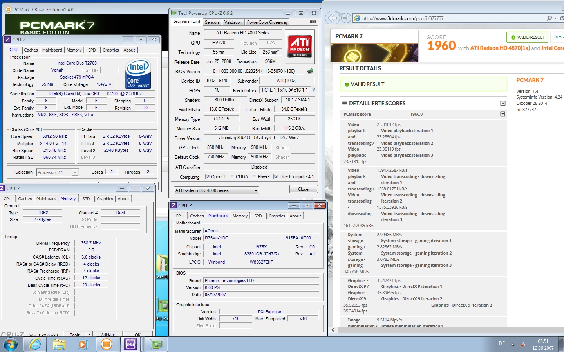Screen dimensions: 564x352
Task: Click the Intel Core Duo logo in CPU-Z
Action: pyautogui.click(x=138, y=74)
